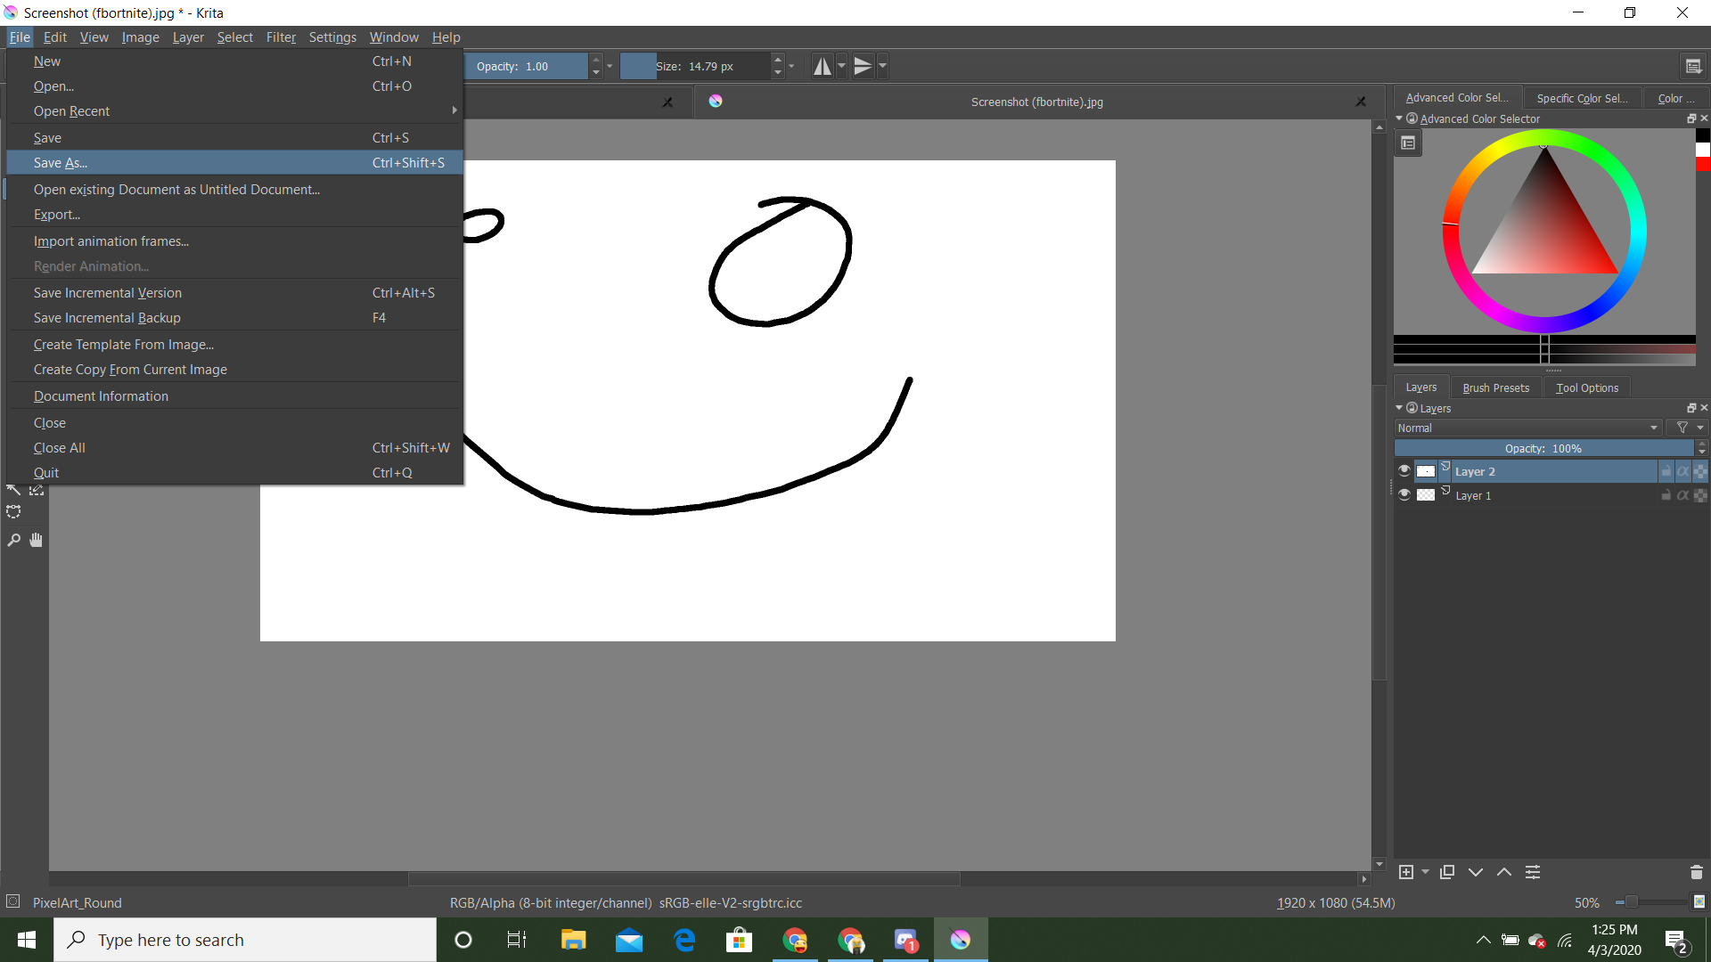
Task: Open the Advanced Color Selector settings icon
Action: [1408, 143]
